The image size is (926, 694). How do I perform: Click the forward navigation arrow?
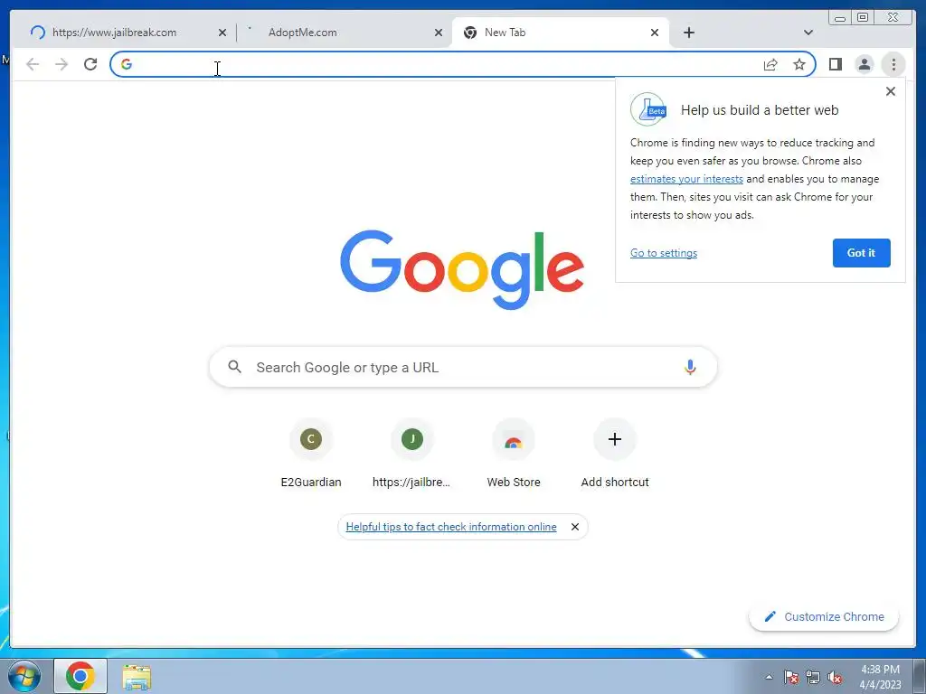point(61,64)
